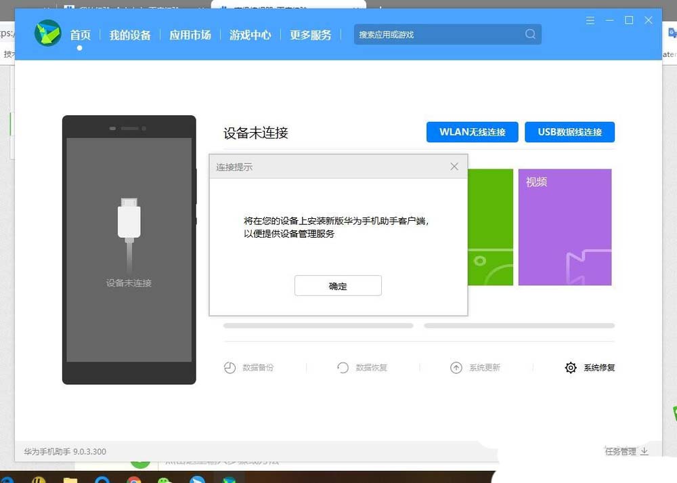Click the right grey progress bar
This screenshot has height=483, width=677.
tap(519, 326)
